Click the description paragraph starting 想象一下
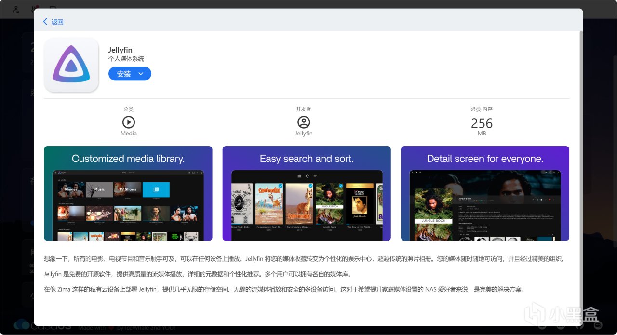This screenshot has height=335, width=617. click(x=304, y=259)
